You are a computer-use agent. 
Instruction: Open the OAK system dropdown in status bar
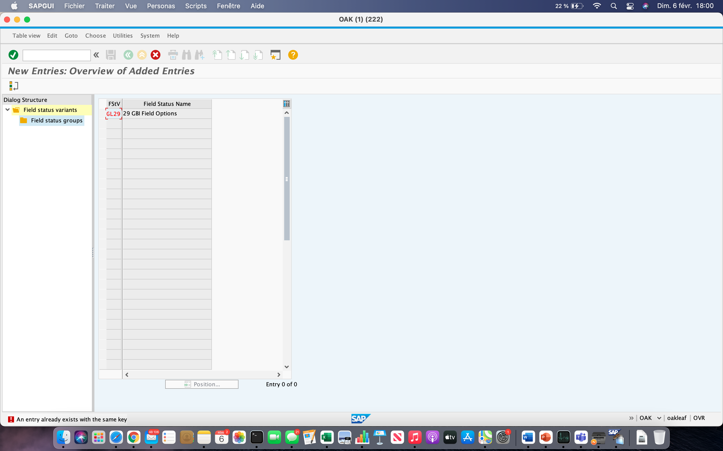point(659,418)
